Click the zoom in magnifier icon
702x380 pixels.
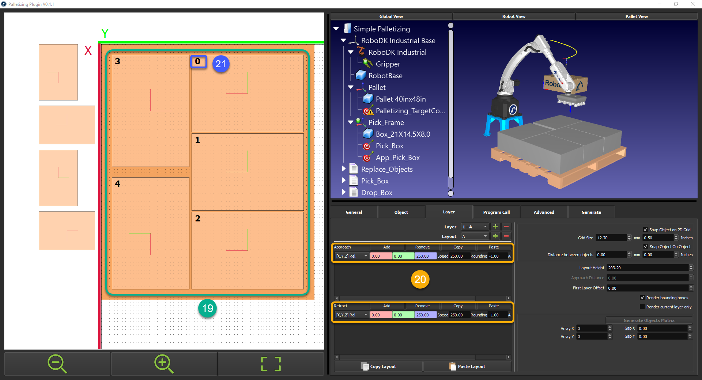click(x=163, y=364)
